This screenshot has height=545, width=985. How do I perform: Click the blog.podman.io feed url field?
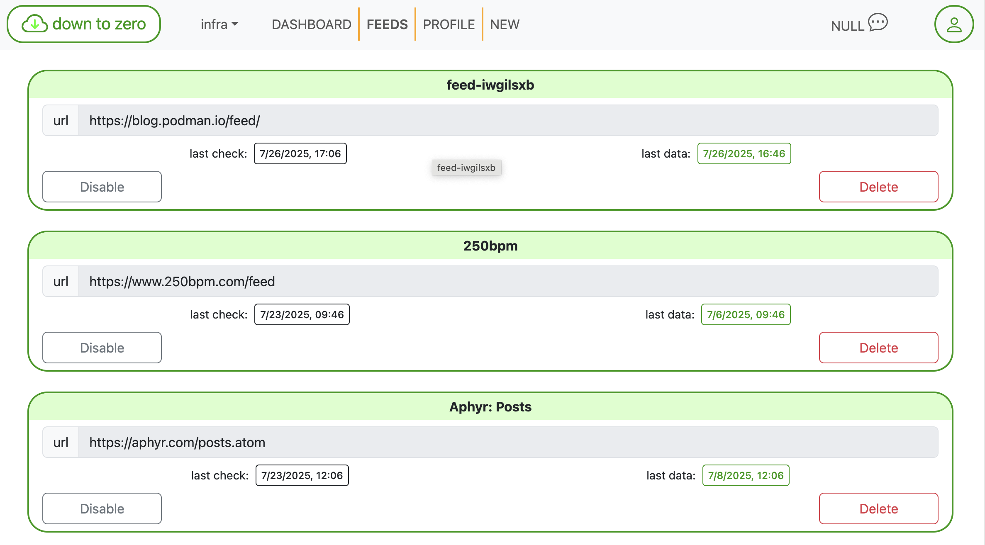pos(508,120)
